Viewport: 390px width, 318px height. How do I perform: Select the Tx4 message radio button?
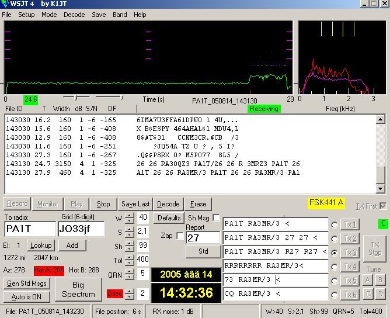click(335, 267)
